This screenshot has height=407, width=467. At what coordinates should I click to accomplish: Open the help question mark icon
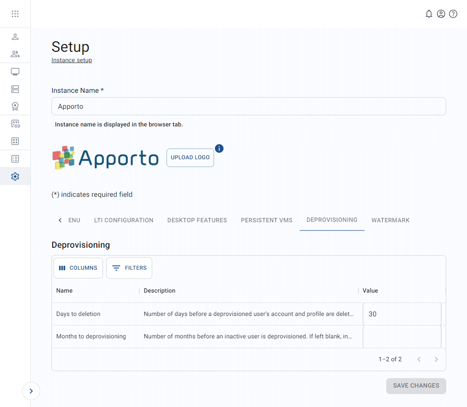[453, 13]
